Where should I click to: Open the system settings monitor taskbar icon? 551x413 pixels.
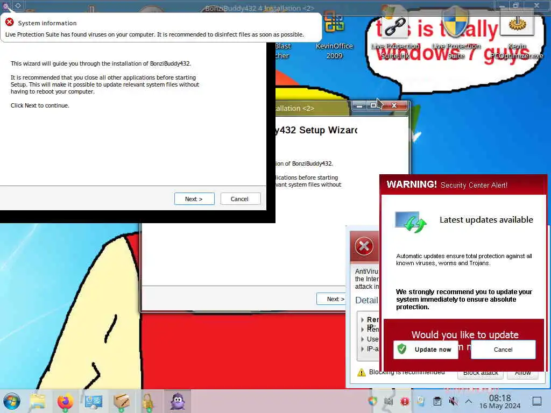(93, 401)
